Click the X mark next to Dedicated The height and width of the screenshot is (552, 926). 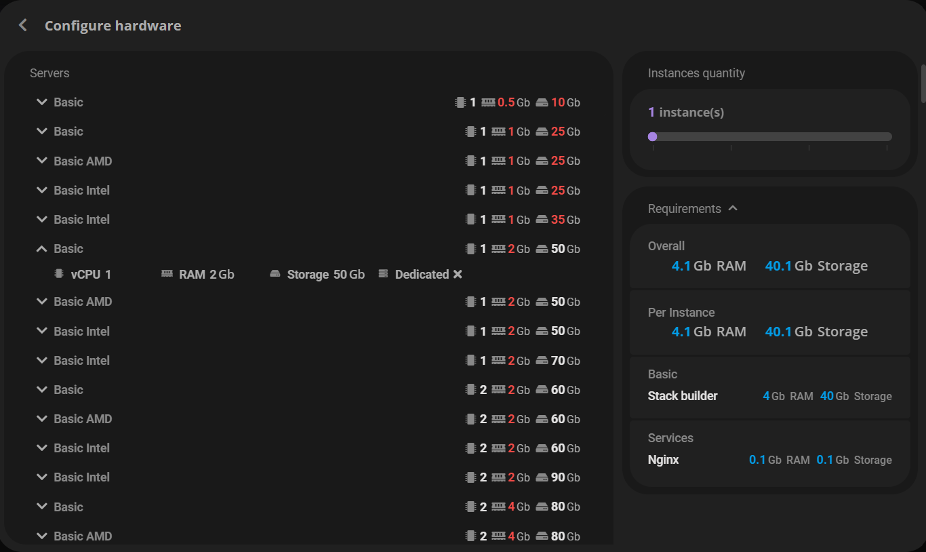pos(458,274)
